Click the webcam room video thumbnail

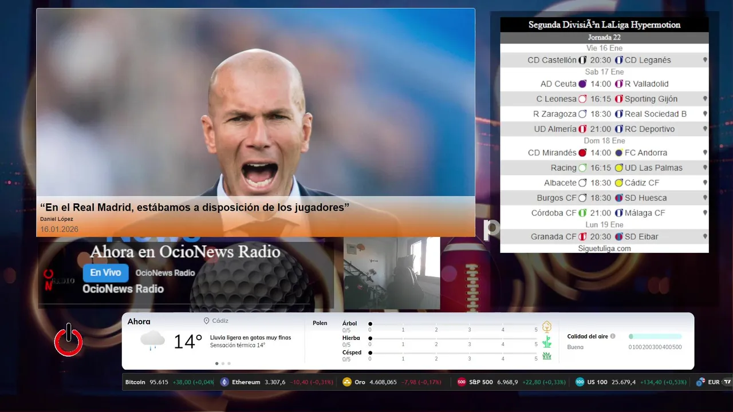(392, 273)
